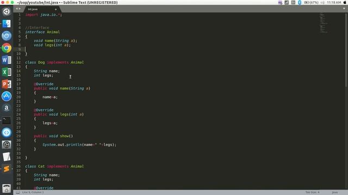This screenshot has width=348, height=195.
Task: Go to previous tab with left arrow
Action: [17, 9]
